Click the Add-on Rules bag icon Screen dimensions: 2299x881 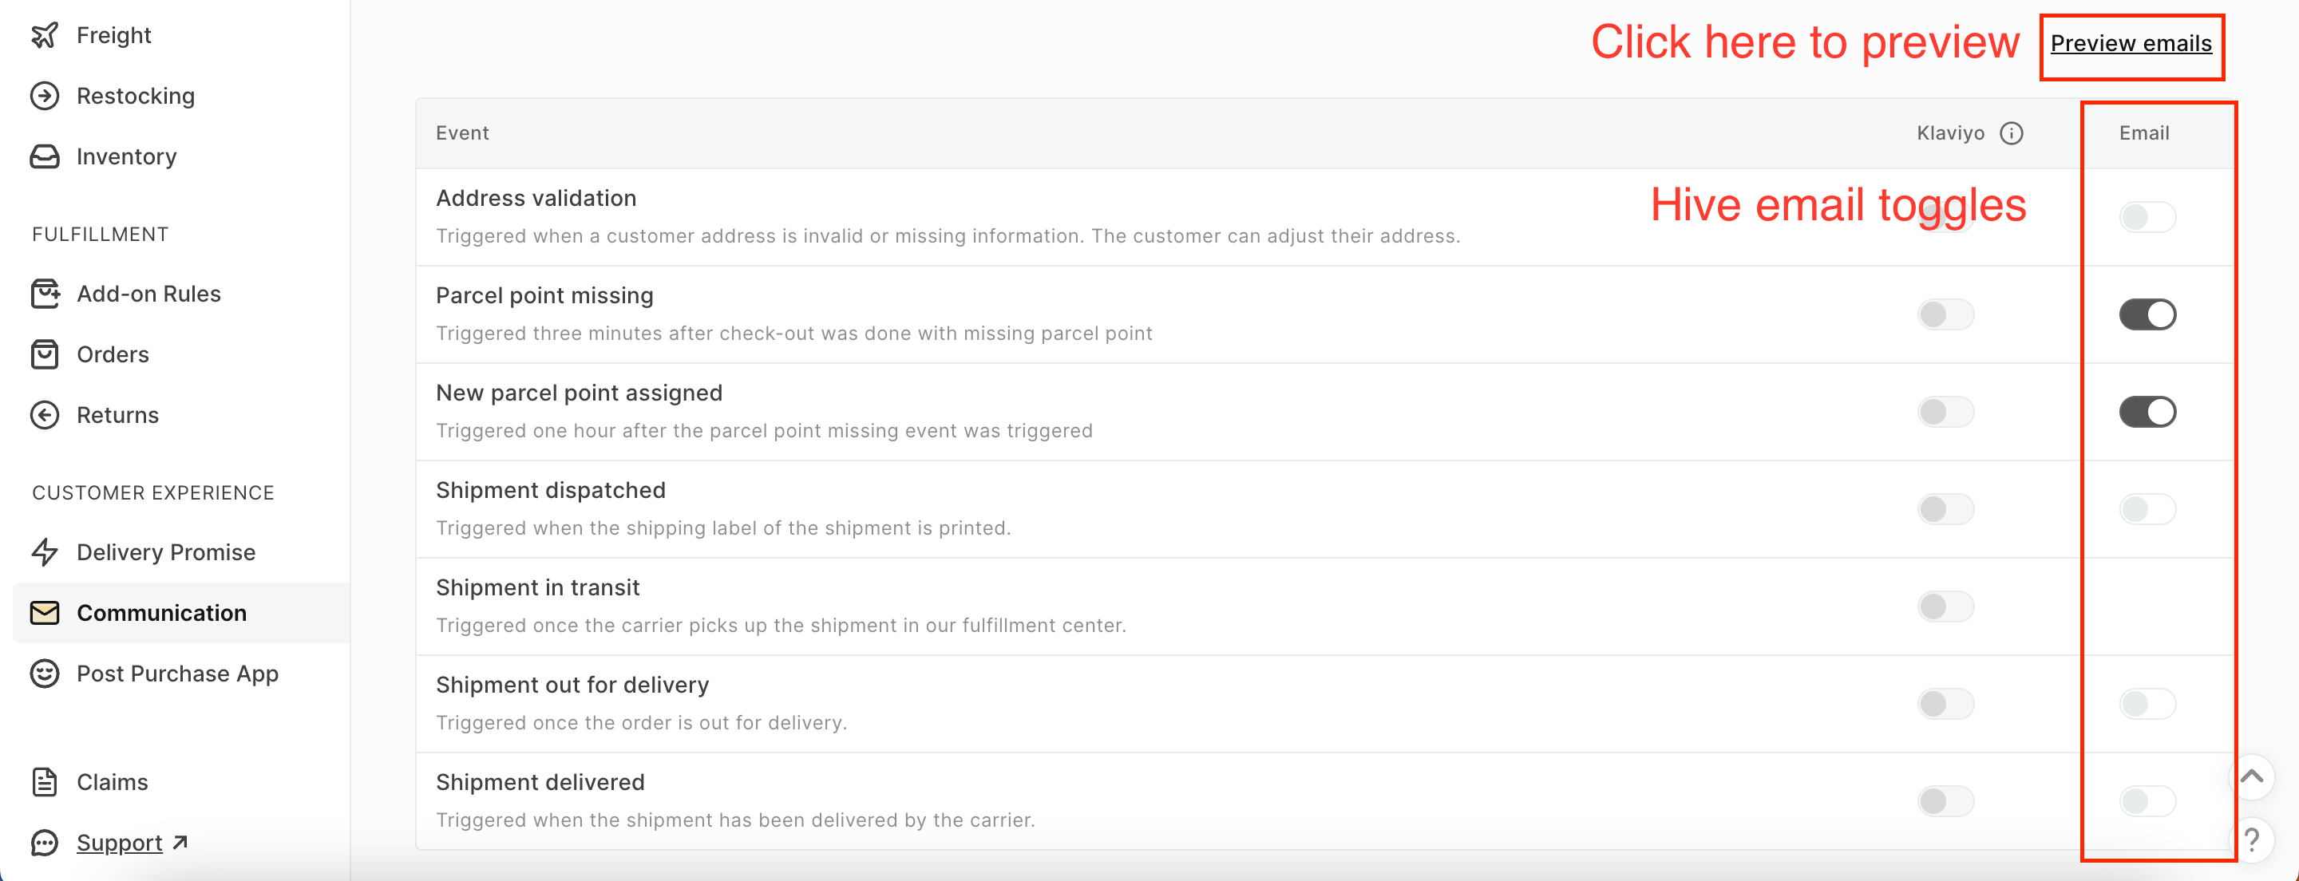[45, 294]
